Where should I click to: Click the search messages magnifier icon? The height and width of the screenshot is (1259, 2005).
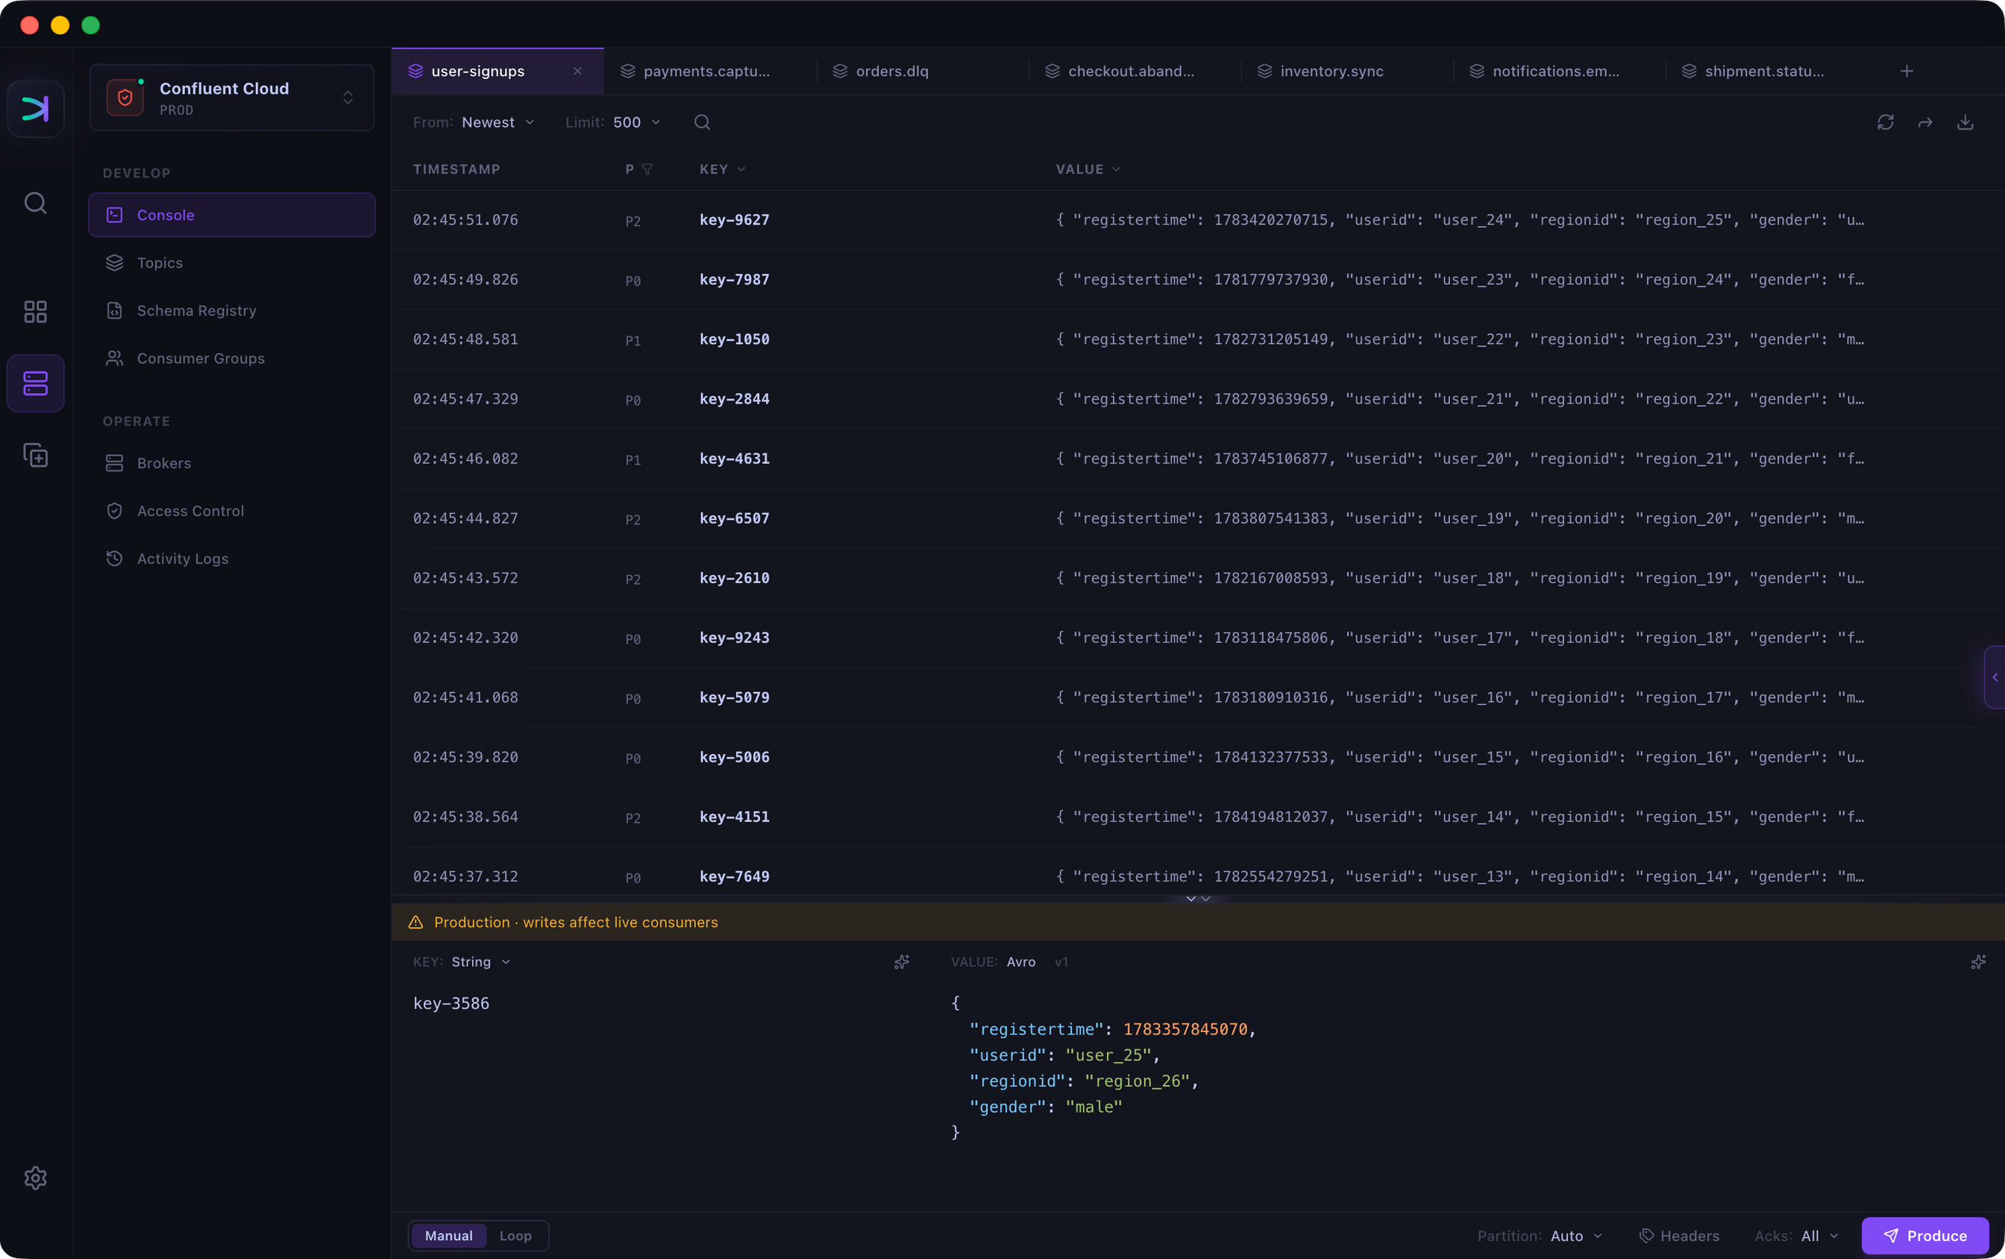tap(702, 122)
